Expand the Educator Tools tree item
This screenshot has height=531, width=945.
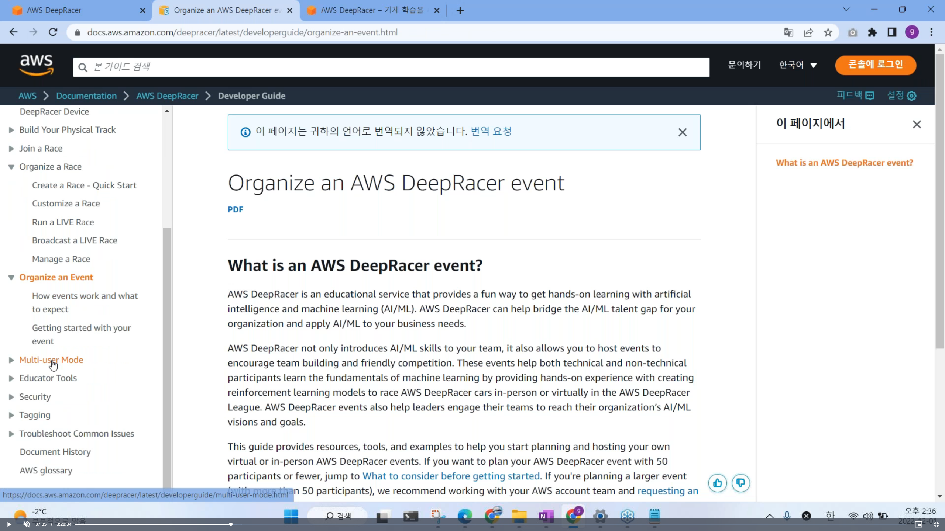(x=11, y=378)
